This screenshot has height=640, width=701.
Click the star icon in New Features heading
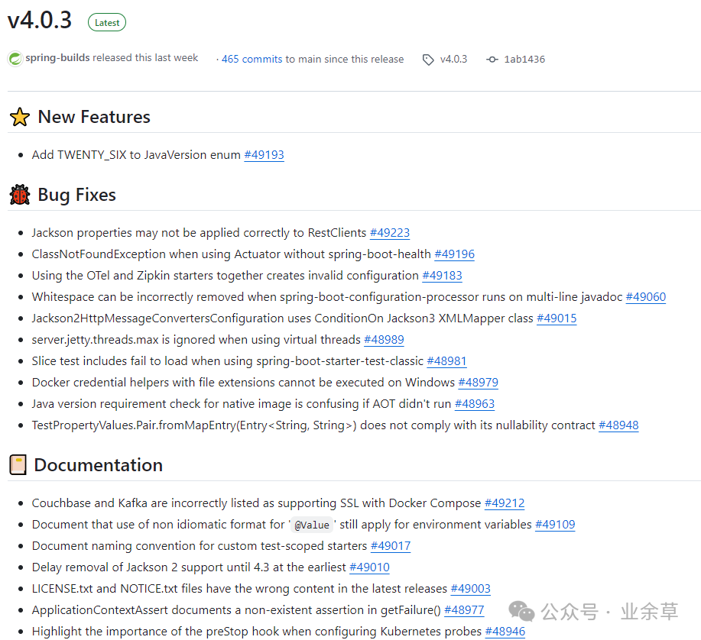click(x=19, y=117)
